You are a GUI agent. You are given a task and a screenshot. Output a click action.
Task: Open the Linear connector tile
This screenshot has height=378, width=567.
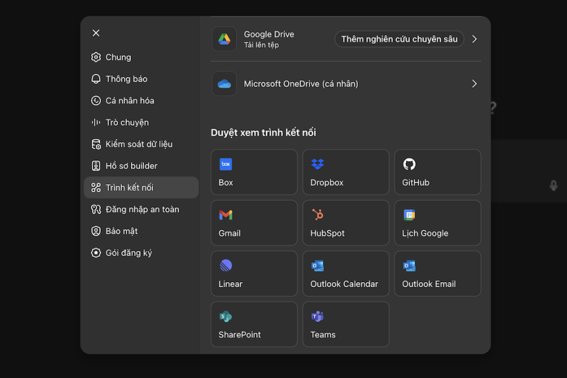click(x=254, y=274)
